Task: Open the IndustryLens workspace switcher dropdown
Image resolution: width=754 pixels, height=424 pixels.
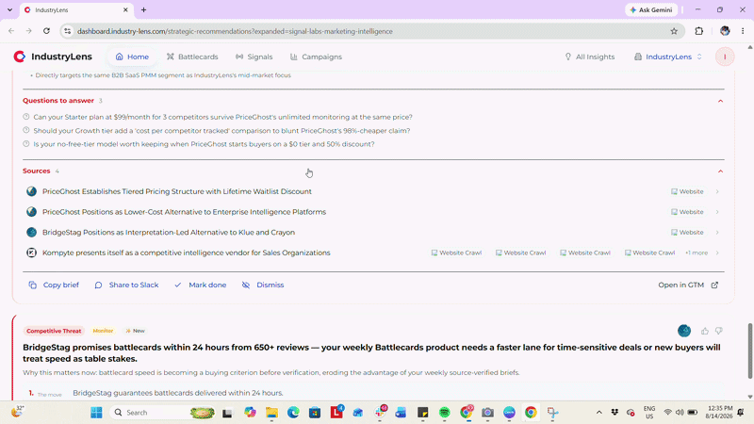Action: [x=668, y=57]
